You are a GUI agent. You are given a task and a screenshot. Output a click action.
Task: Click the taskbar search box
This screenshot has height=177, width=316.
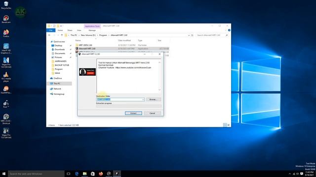point(36,174)
